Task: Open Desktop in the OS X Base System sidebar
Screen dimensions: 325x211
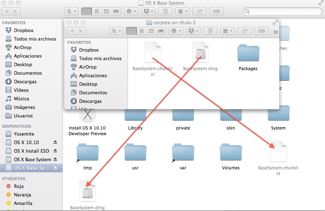Action: (x=19, y=64)
